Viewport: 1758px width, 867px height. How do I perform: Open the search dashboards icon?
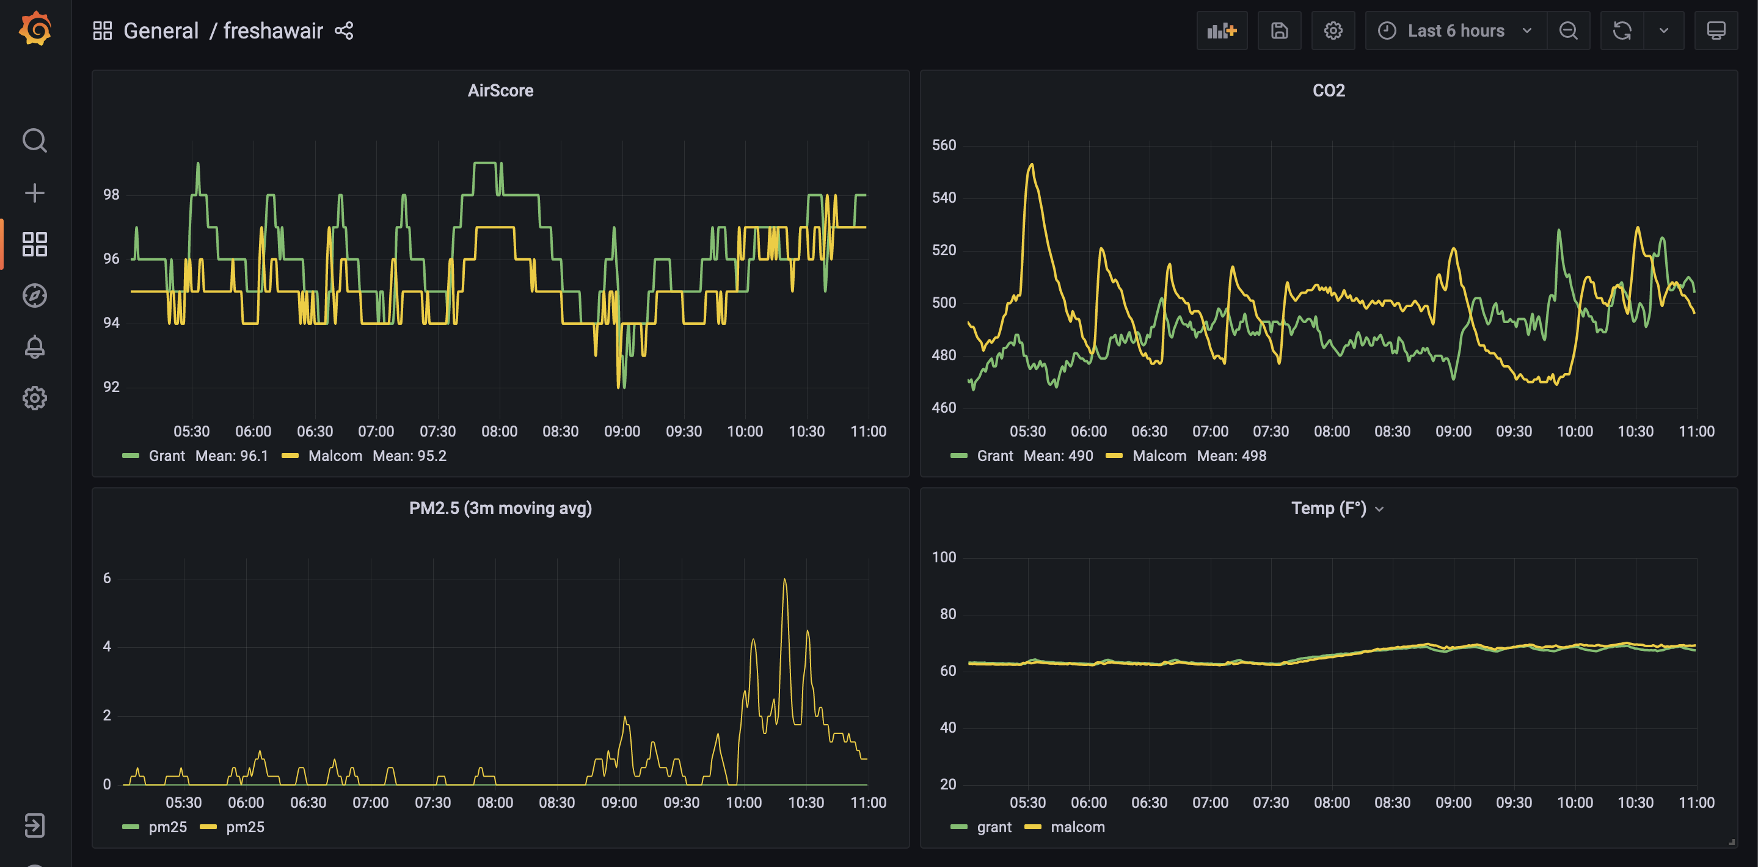click(35, 140)
